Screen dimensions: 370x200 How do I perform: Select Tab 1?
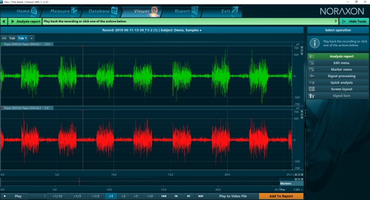[x=22, y=38]
